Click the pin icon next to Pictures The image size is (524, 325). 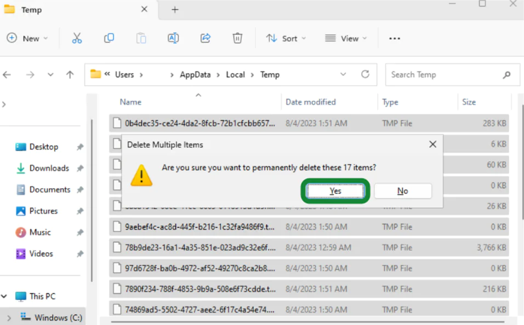click(x=80, y=211)
